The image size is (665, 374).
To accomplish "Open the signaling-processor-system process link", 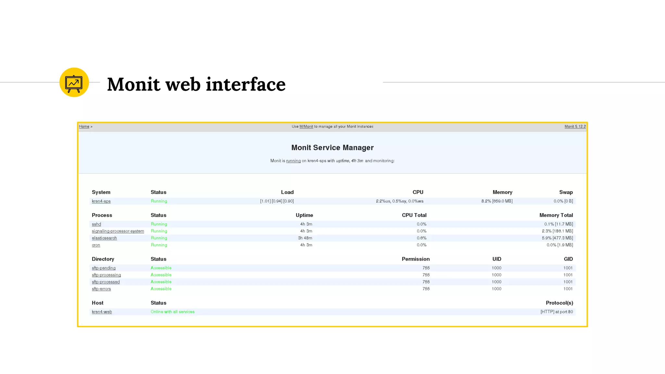I will coord(118,231).
